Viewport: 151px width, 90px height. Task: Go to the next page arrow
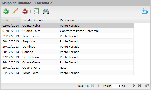(x=134, y=86)
